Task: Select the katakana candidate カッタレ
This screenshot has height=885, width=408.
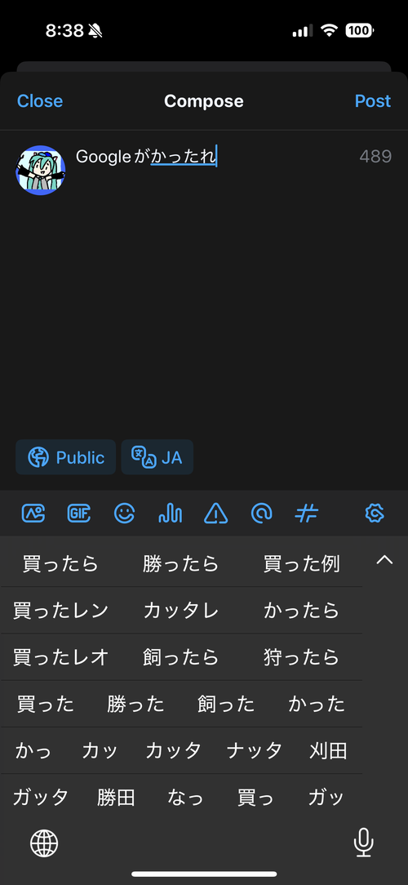Action: point(180,610)
